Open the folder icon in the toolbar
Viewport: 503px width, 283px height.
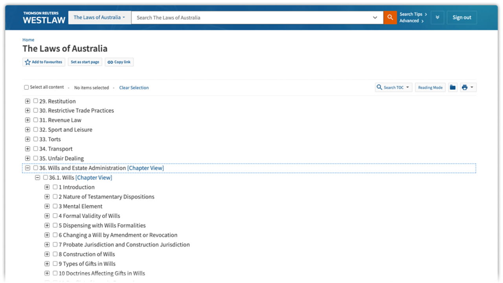tap(453, 87)
